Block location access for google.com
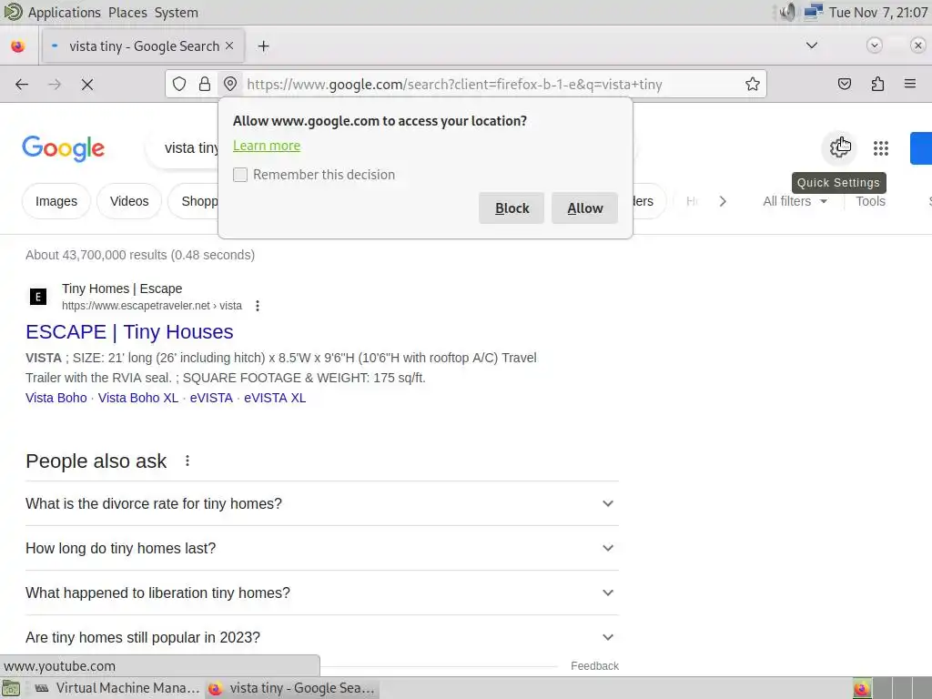Screen dimensions: 932x699 click(x=512, y=208)
